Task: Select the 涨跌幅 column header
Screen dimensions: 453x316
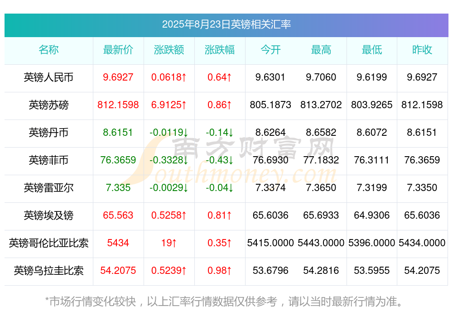Action: coord(220,50)
